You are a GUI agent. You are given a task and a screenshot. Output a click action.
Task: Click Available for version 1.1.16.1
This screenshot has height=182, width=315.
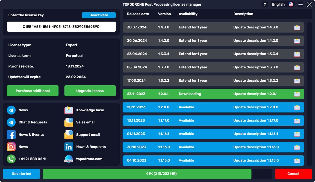pyautogui.click(x=186, y=134)
